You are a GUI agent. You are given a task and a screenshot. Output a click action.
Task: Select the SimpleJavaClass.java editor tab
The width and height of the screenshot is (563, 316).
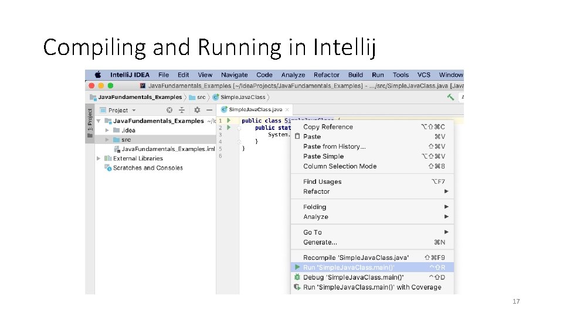coord(255,109)
